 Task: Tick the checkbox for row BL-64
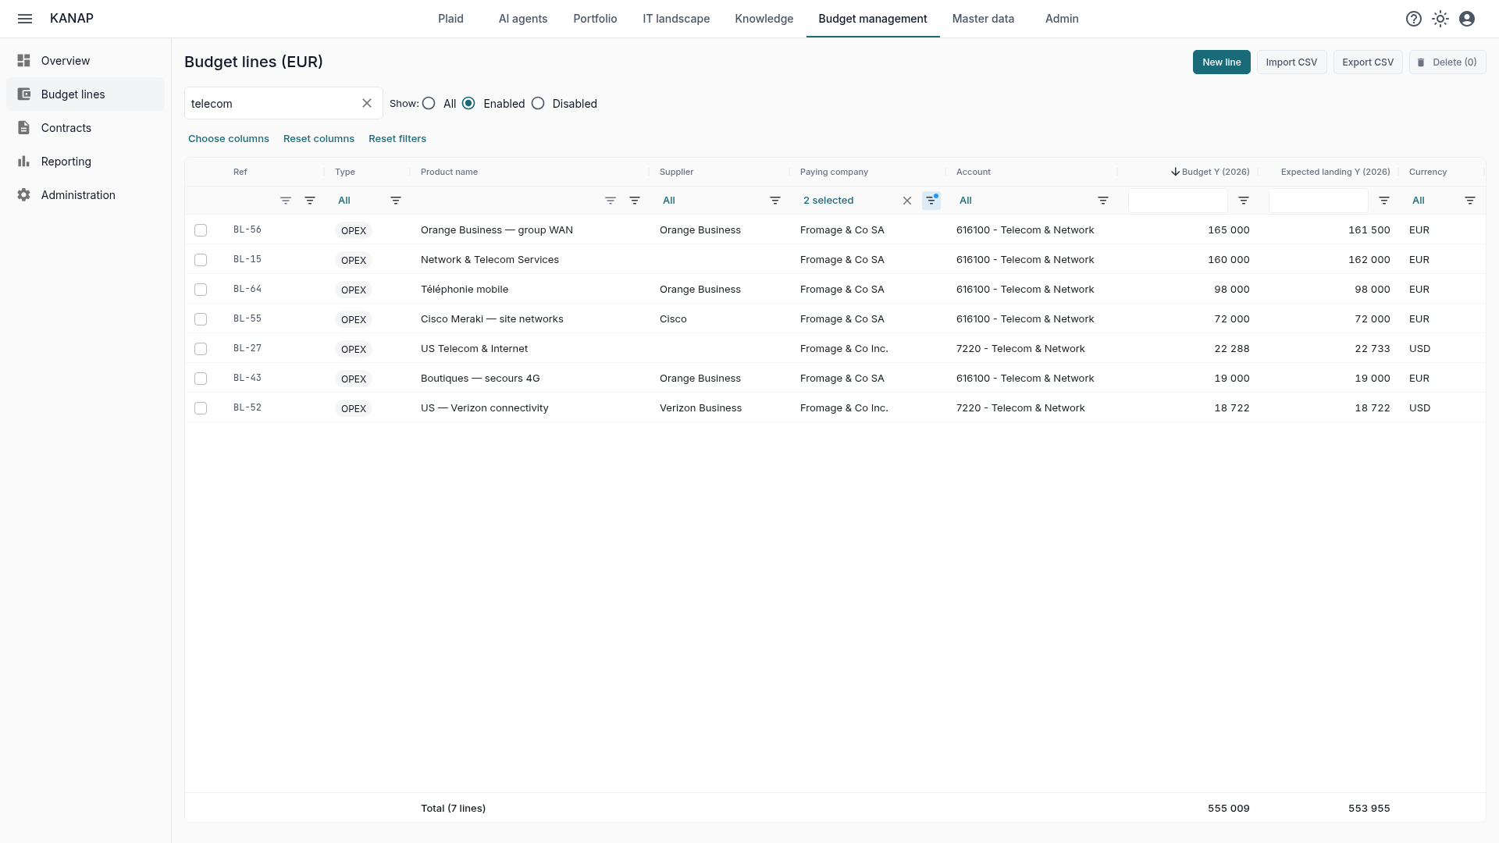201,290
